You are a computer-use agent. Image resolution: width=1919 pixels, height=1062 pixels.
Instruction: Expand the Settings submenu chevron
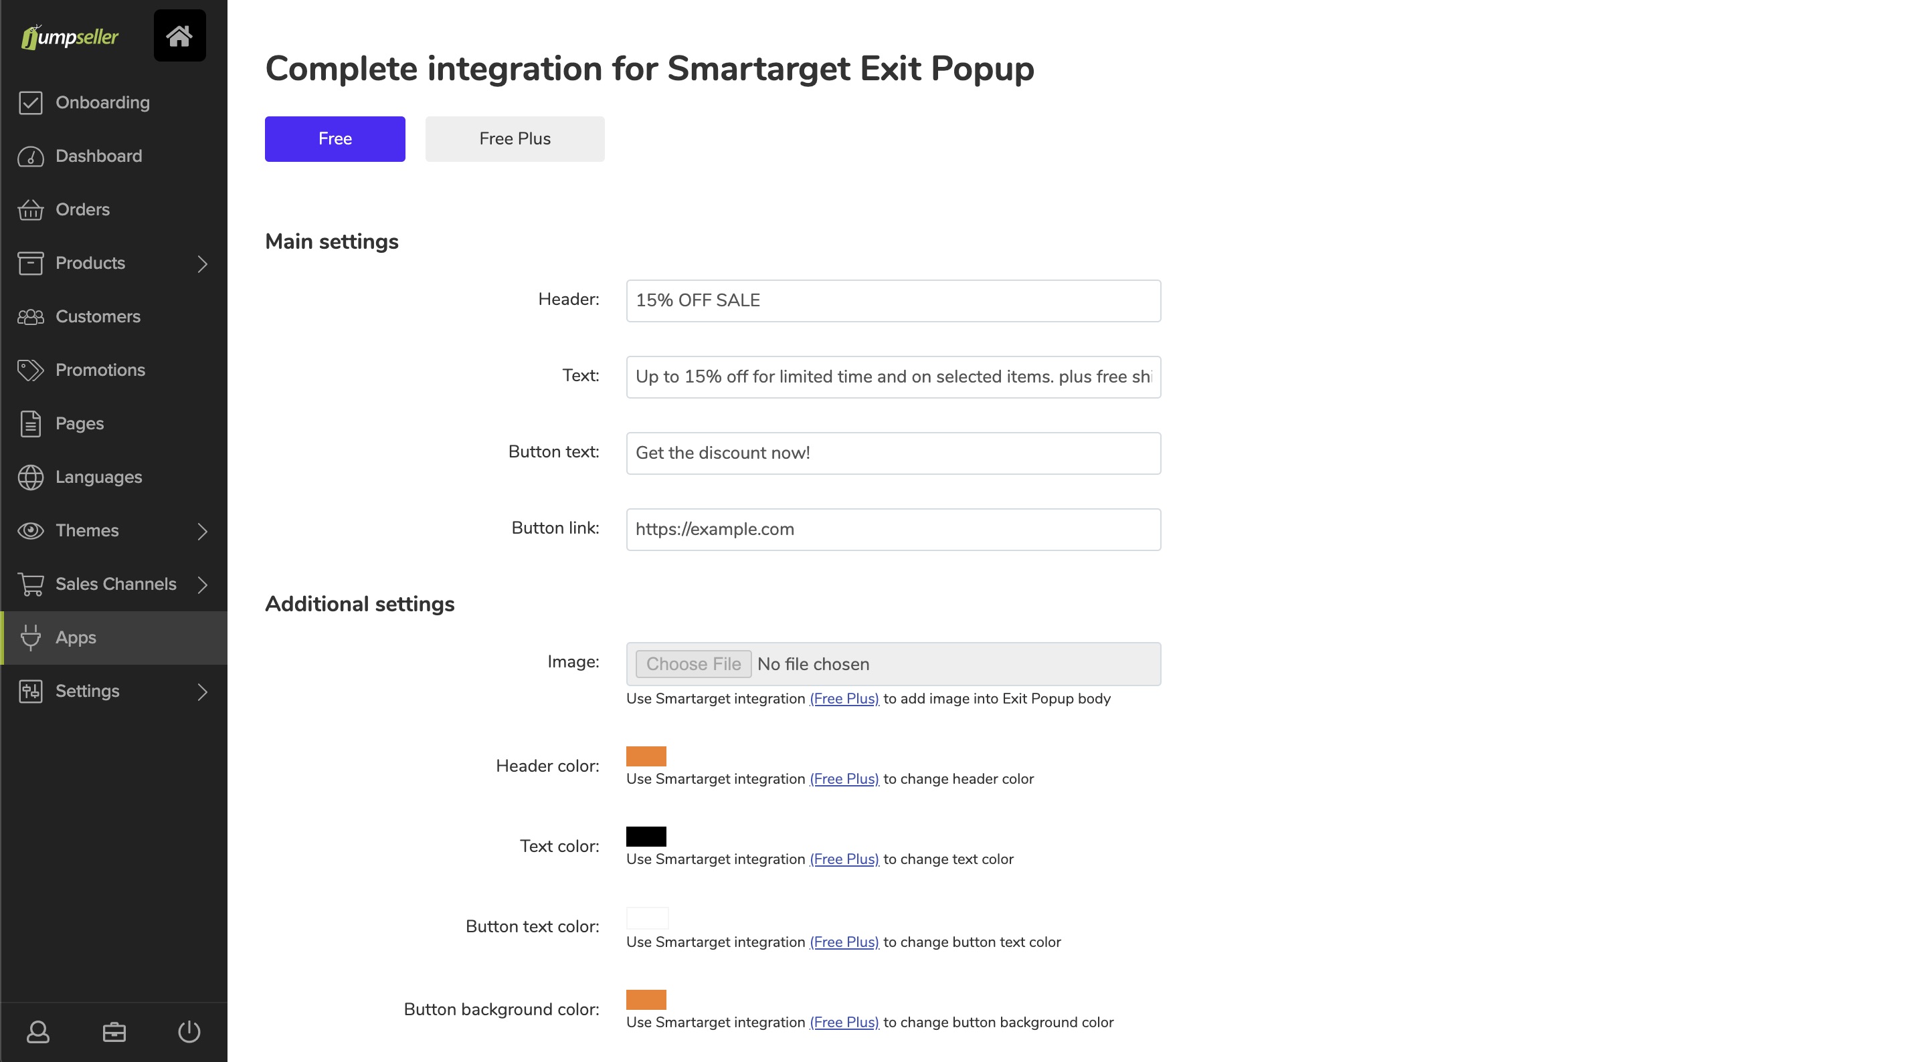[203, 692]
